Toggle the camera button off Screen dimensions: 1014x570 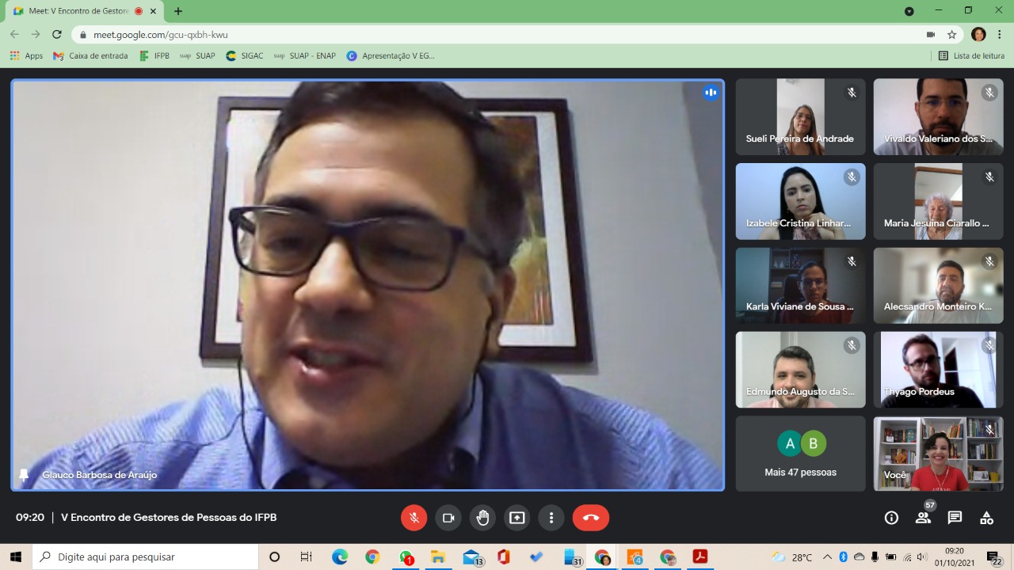click(448, 518)
